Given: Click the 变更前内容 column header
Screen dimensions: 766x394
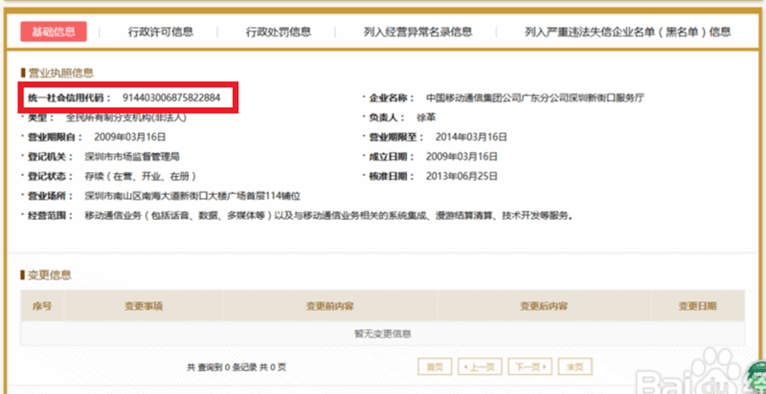Looking at the screenshot, I should tap(329, 306).
